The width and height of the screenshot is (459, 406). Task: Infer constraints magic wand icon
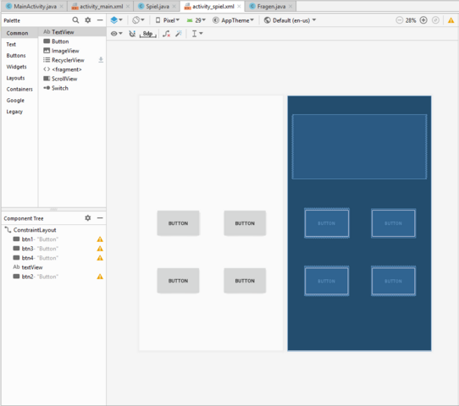179,34
